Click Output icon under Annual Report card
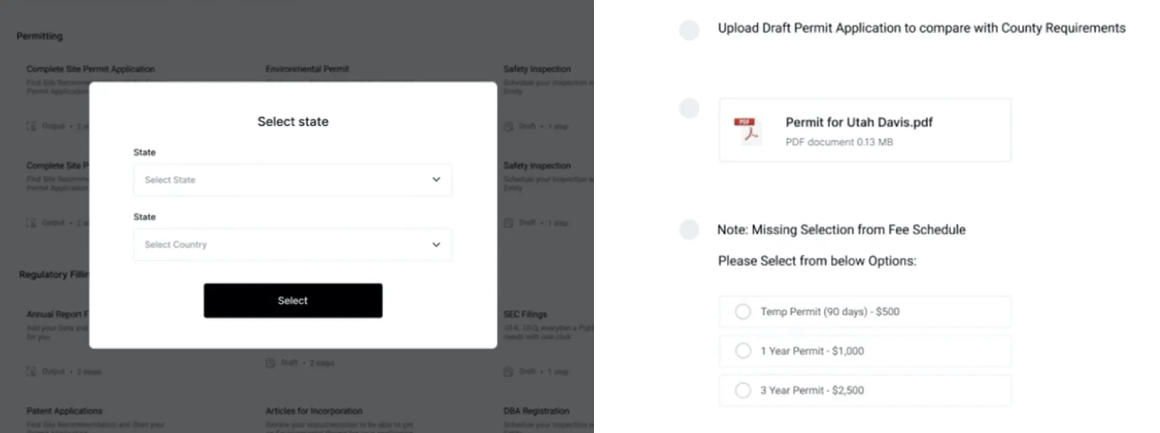 point(31,371)
